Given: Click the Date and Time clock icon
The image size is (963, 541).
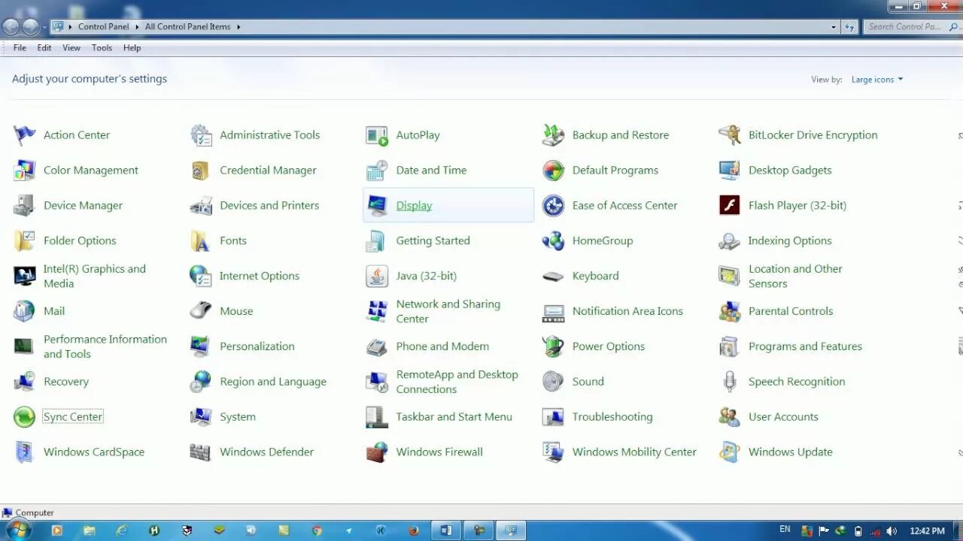Looking at the screenshot, I should pos(377,171).
